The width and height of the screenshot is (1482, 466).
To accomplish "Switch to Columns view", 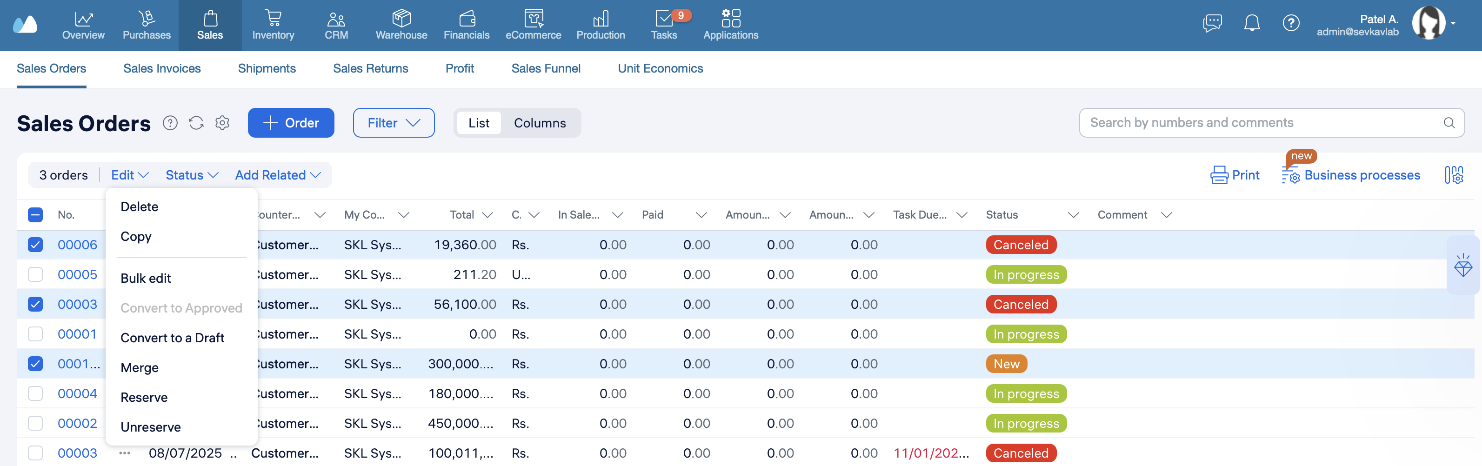I will (540, 123).
